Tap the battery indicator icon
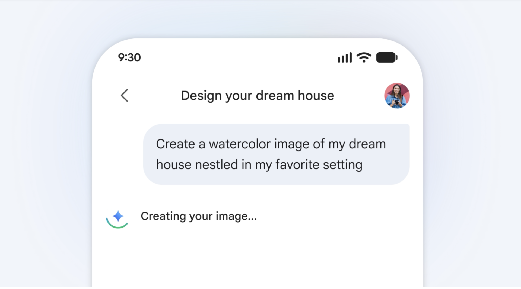 [x=386, y=57]
